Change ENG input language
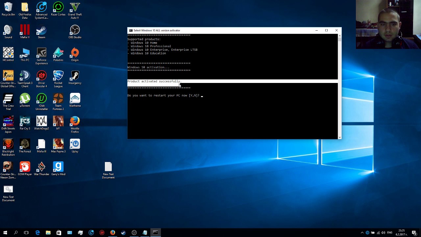 (390, 233)
